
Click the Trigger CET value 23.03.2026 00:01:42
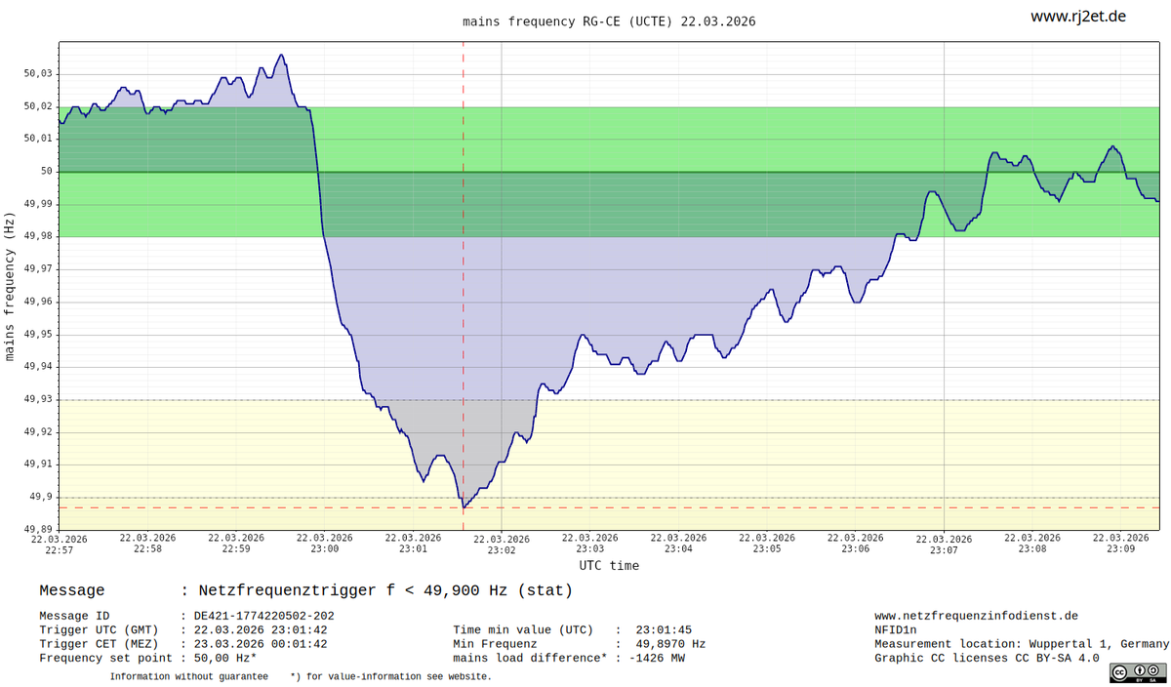261,644
